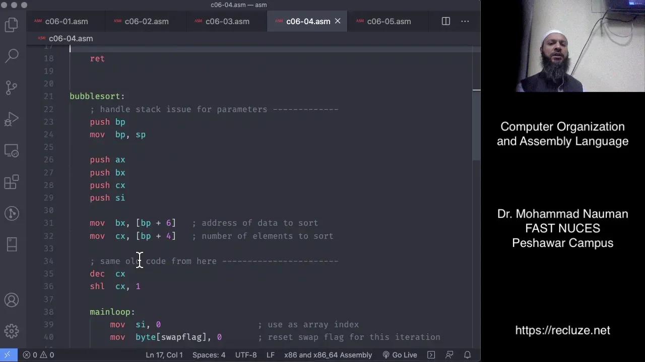645x362 pixels.
Task: Click the feedback icon in the status bar
Action: [x=449, y=355]
